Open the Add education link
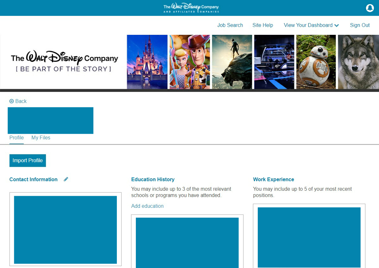This screenshot has height=268, width=379. pos(147,206)
